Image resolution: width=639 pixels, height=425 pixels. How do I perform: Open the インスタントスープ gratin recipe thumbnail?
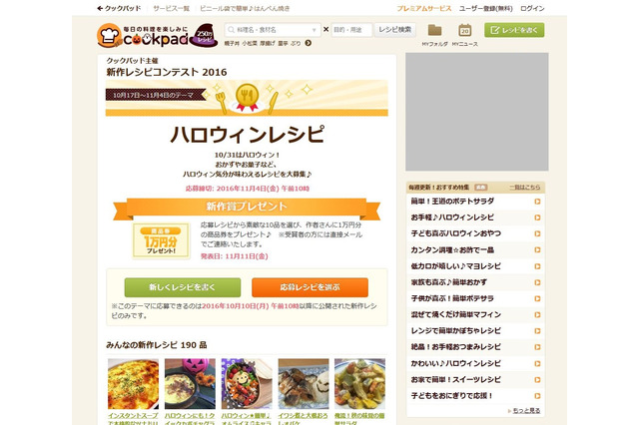[133, 384]
